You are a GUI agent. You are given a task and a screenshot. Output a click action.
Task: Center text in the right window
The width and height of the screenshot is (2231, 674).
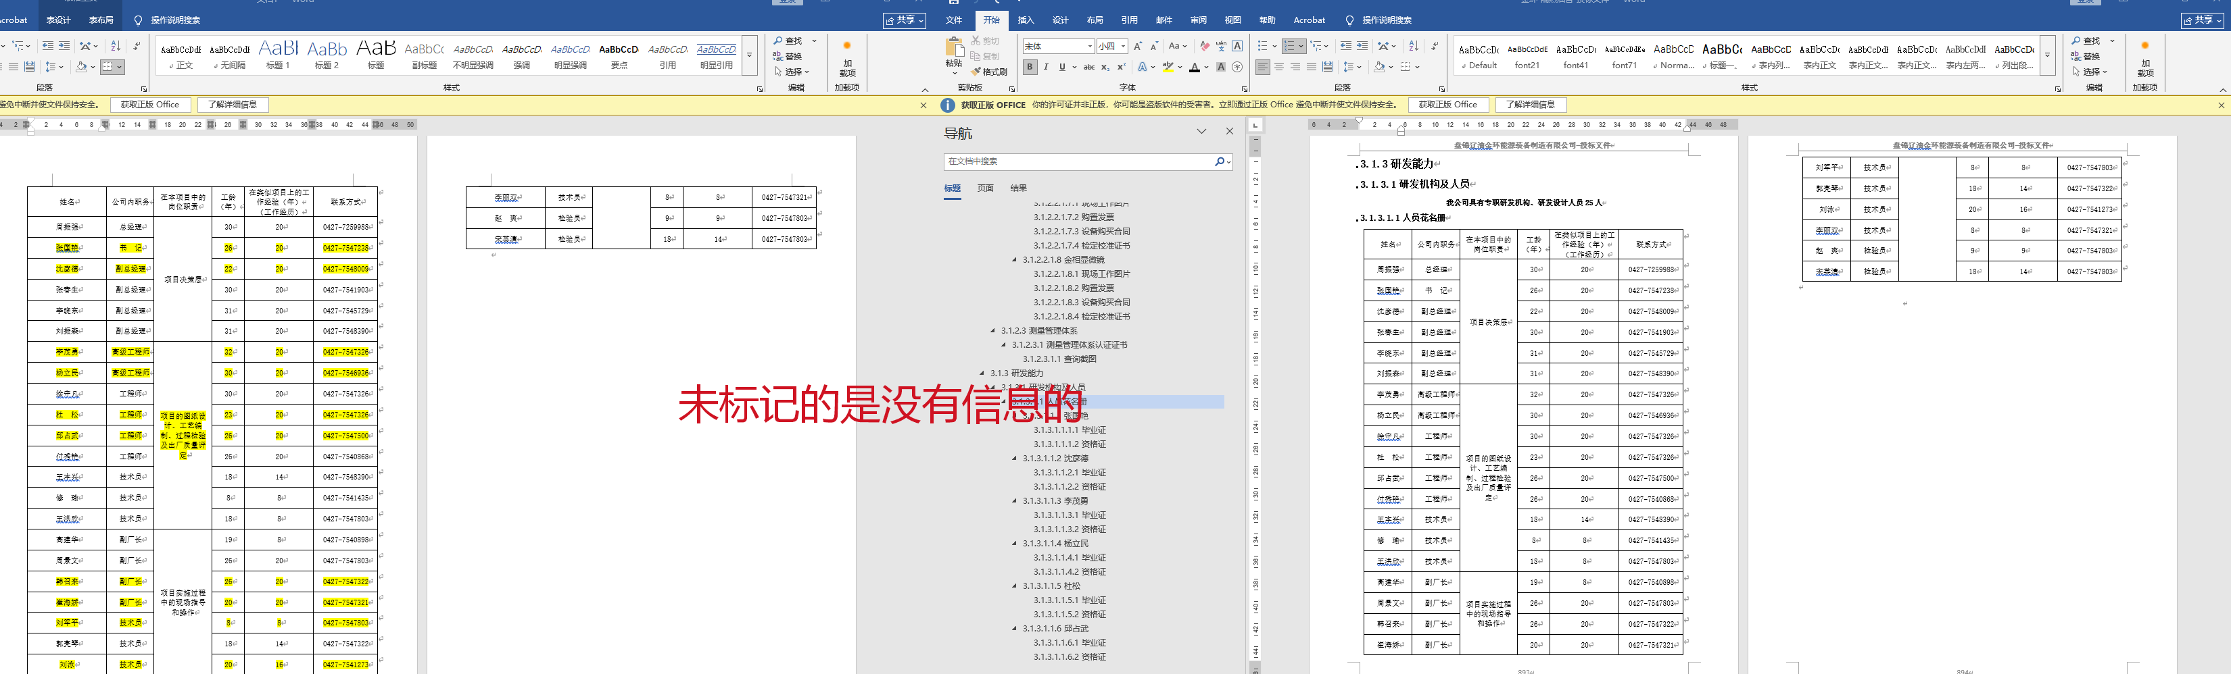tap(1279, 67)
